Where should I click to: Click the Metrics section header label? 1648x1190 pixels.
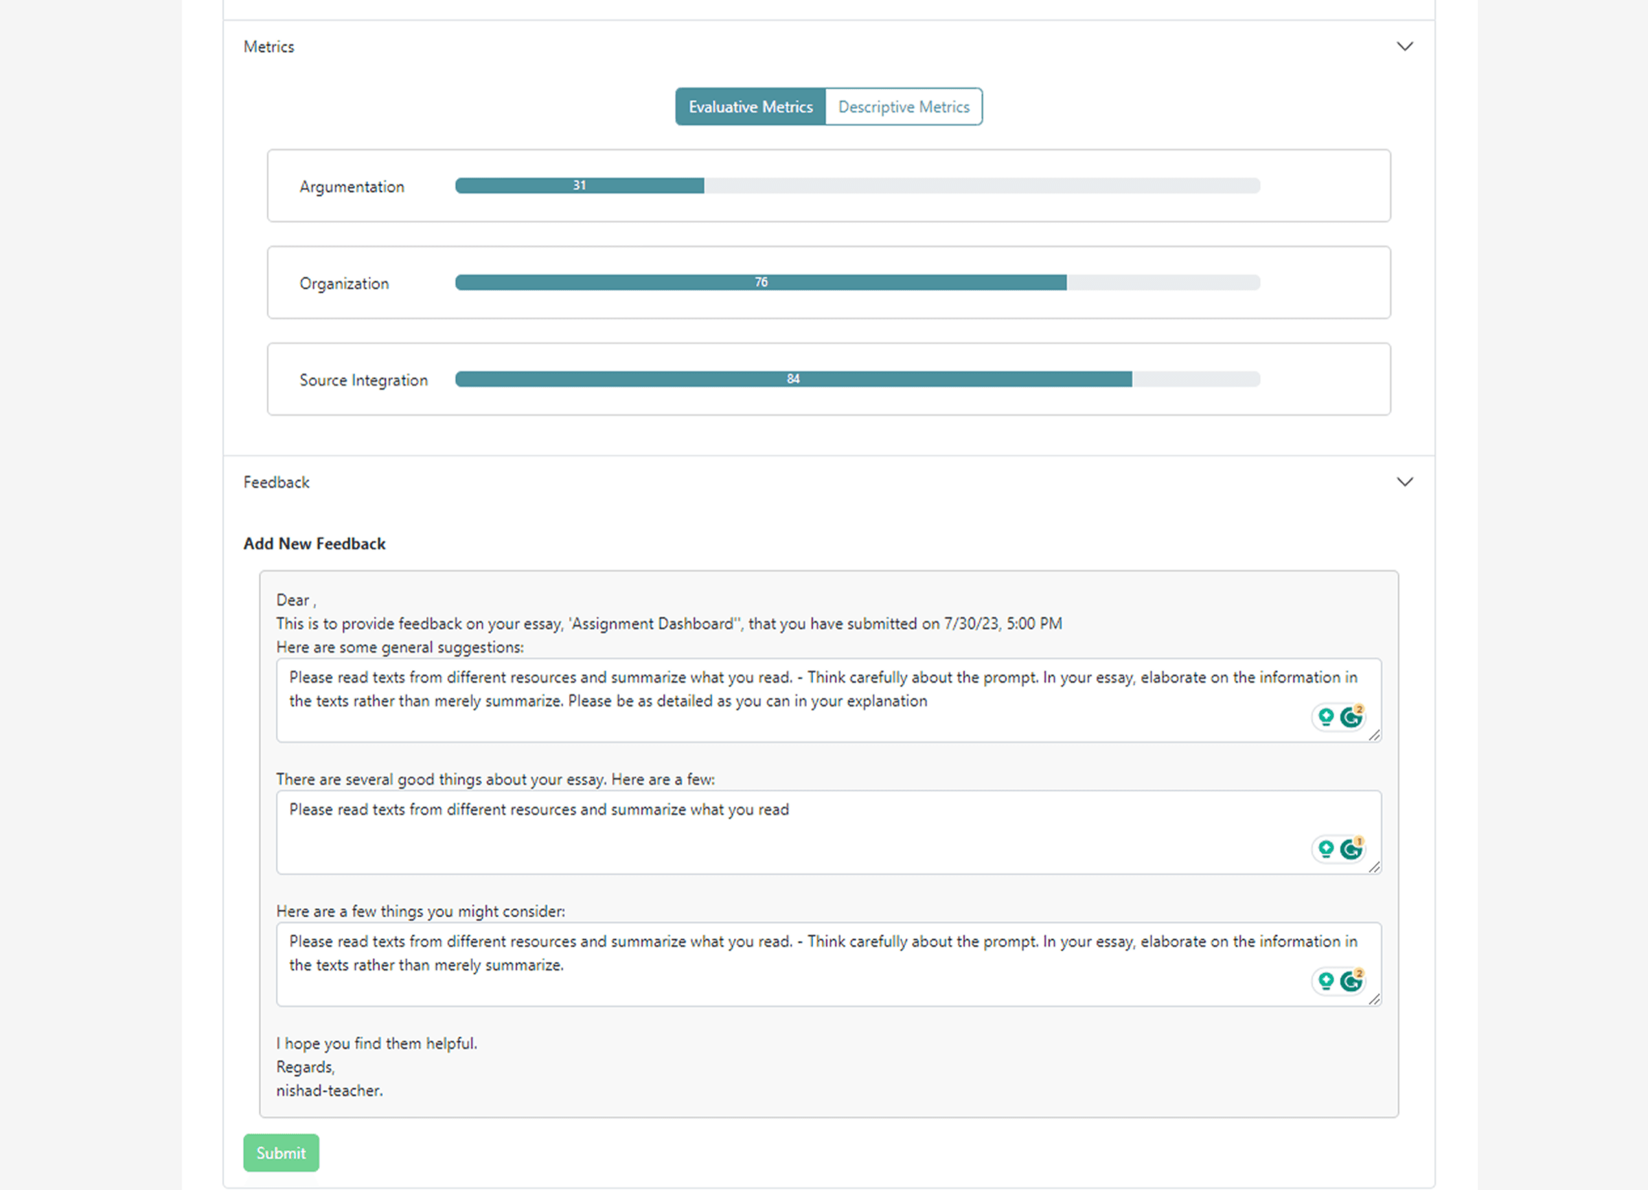click(x=269, y=47)
